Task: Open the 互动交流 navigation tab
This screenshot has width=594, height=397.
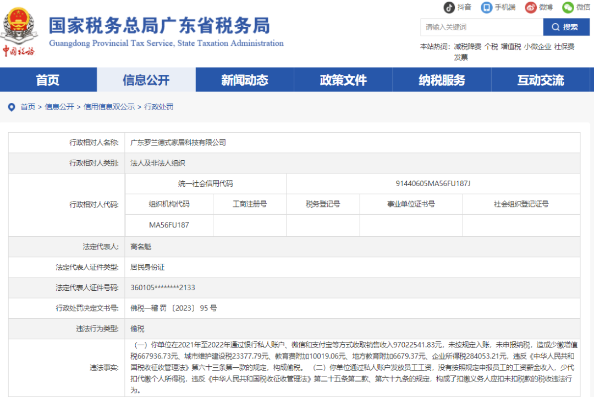Action: [x=541, y=80]
